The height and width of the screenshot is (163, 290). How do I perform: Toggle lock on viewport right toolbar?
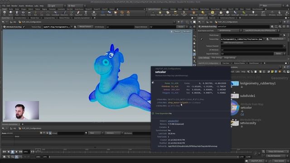[194, 43]
